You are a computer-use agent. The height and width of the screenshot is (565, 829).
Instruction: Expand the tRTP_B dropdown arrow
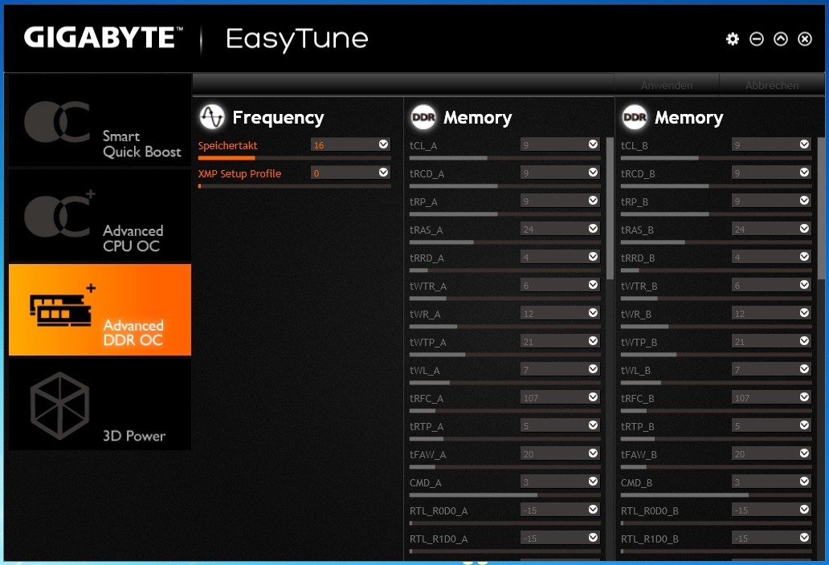click(x=804, y=425)
